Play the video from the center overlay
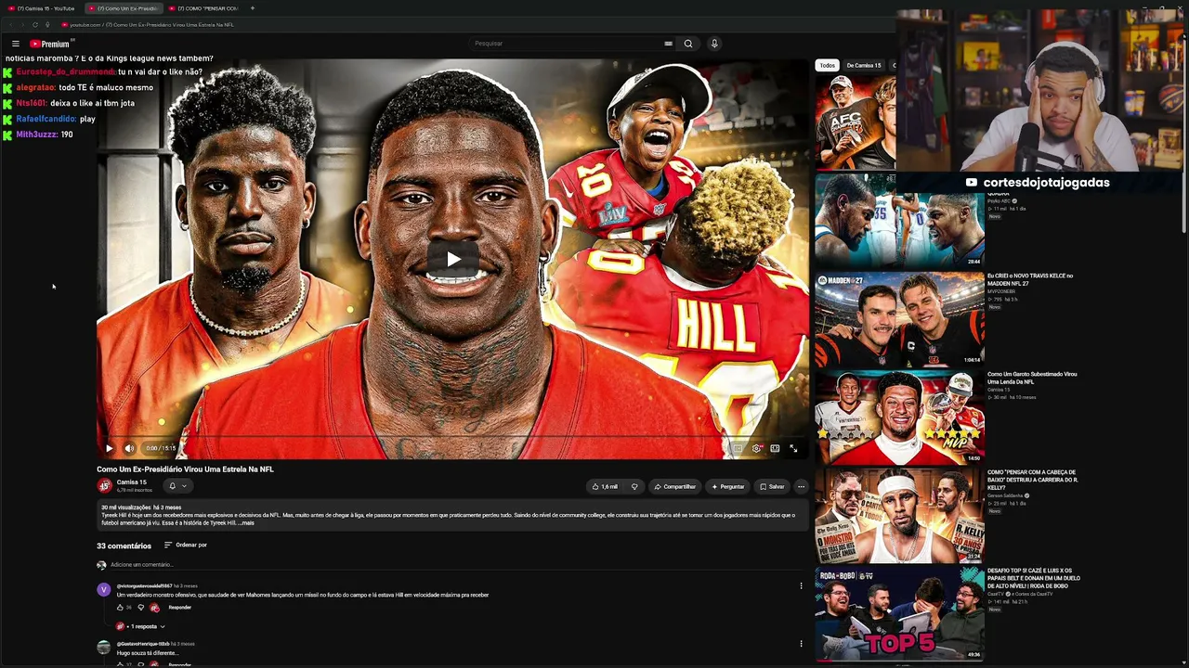 coord(452,259)
